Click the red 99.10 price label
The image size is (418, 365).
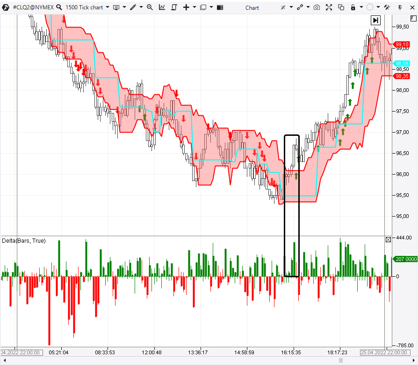pyautogui.click(x=402, y=44)
